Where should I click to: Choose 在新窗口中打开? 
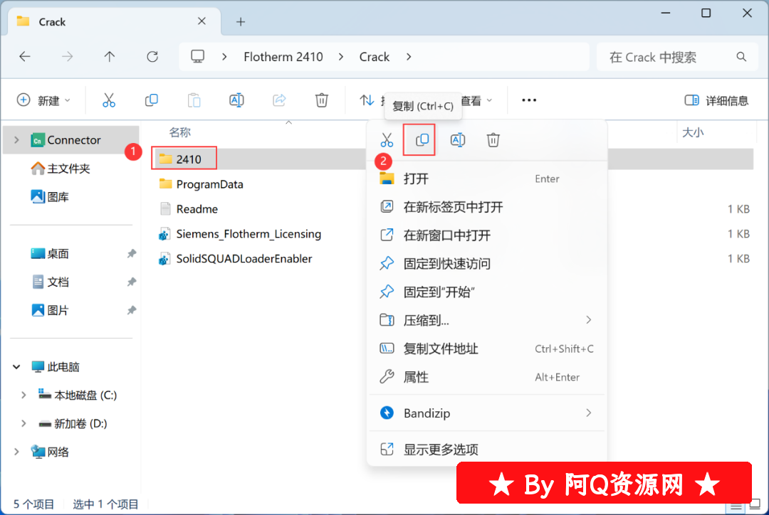tap(488, 235)
